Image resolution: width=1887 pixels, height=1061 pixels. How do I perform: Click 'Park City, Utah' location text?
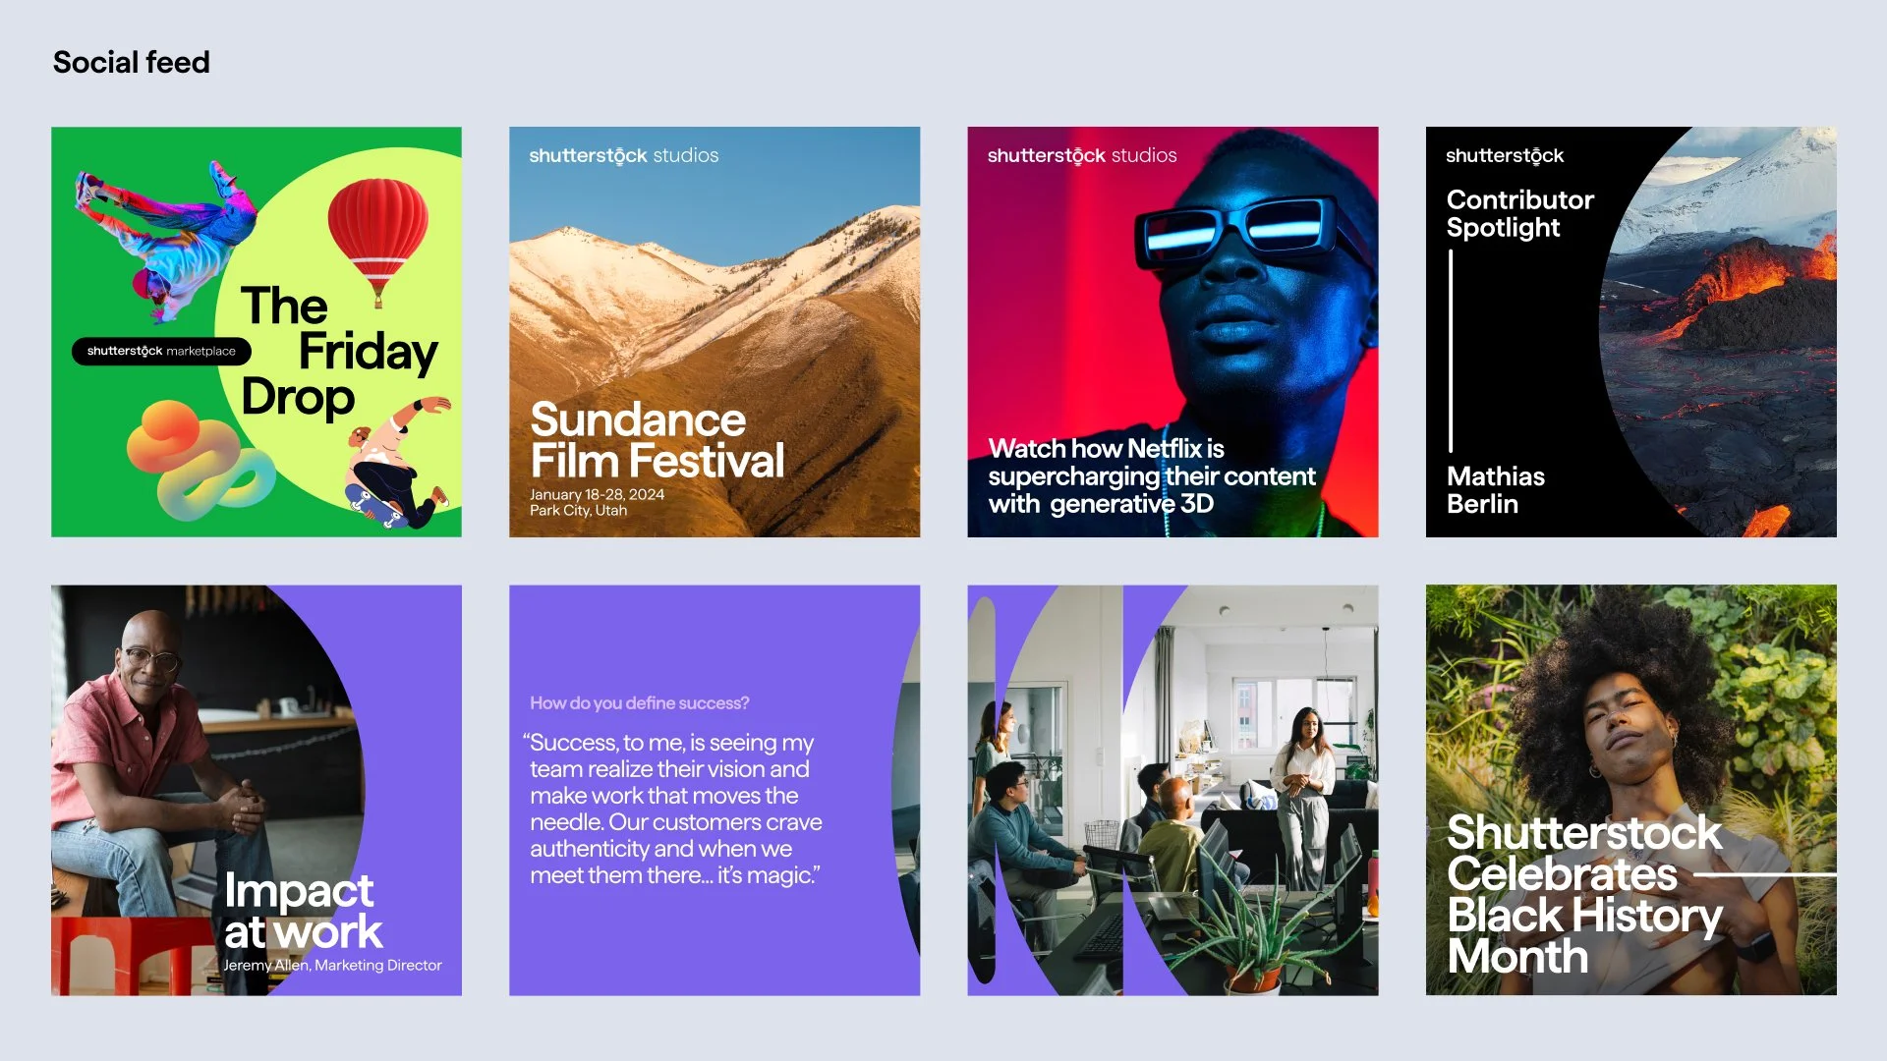579,510
